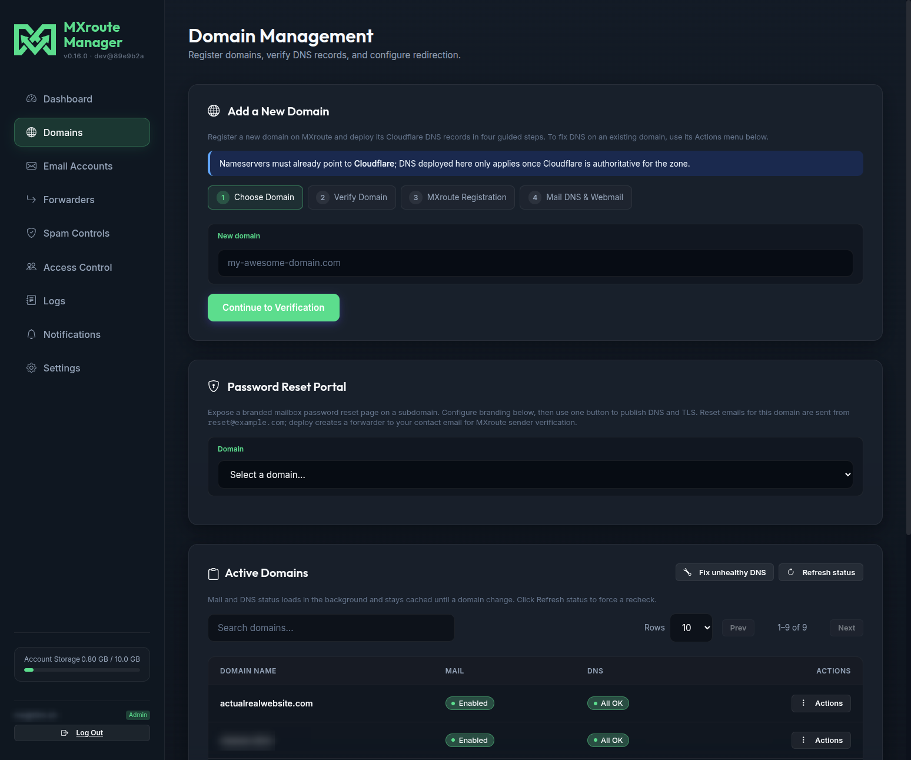Select step 2 Verify Domain
This screenshot has width=911, height=760.
coord(352,197)
